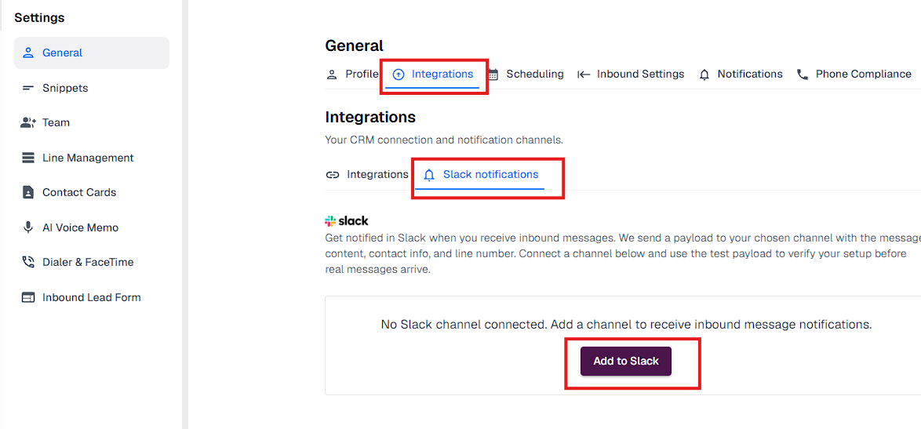The width and height of the screenshot is (921, 429).
Task: Select the Integrations sub-tab with link icon
Action: [x=366, y=175]
